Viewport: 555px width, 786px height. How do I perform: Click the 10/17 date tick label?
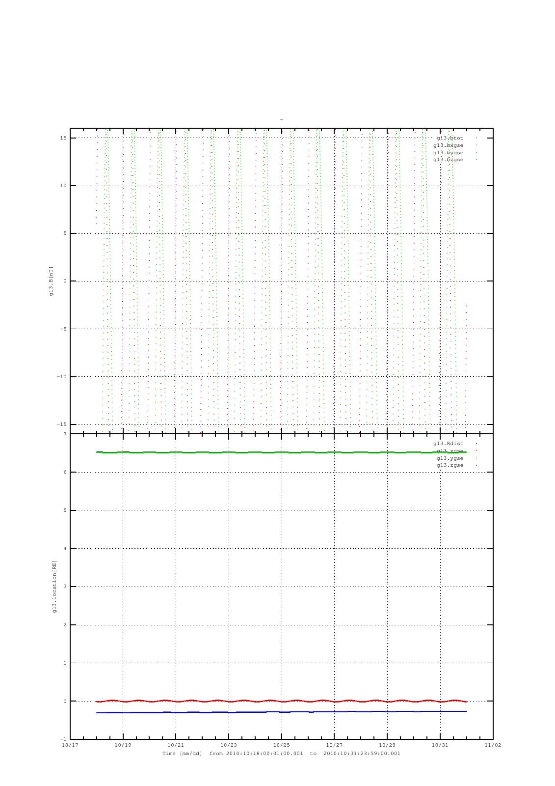click(x=70, y=745)
